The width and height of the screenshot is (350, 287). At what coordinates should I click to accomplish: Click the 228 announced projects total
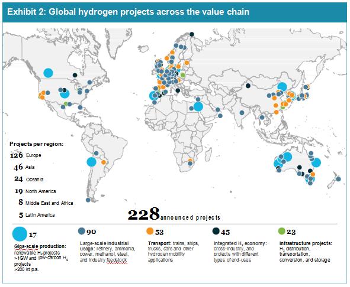(174, 214)
